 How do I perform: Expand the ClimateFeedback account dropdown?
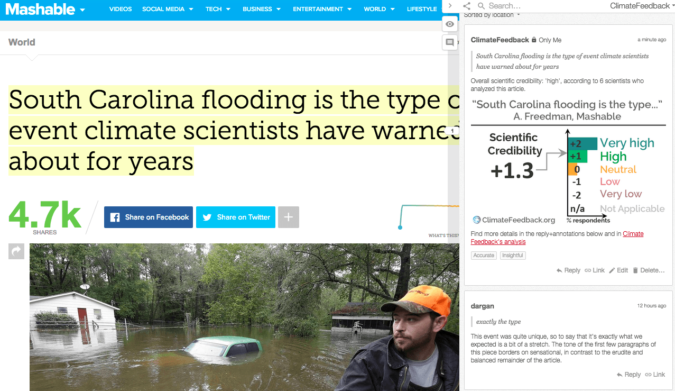642,6
